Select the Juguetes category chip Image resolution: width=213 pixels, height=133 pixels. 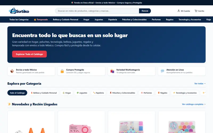click(x=82, y=93)
